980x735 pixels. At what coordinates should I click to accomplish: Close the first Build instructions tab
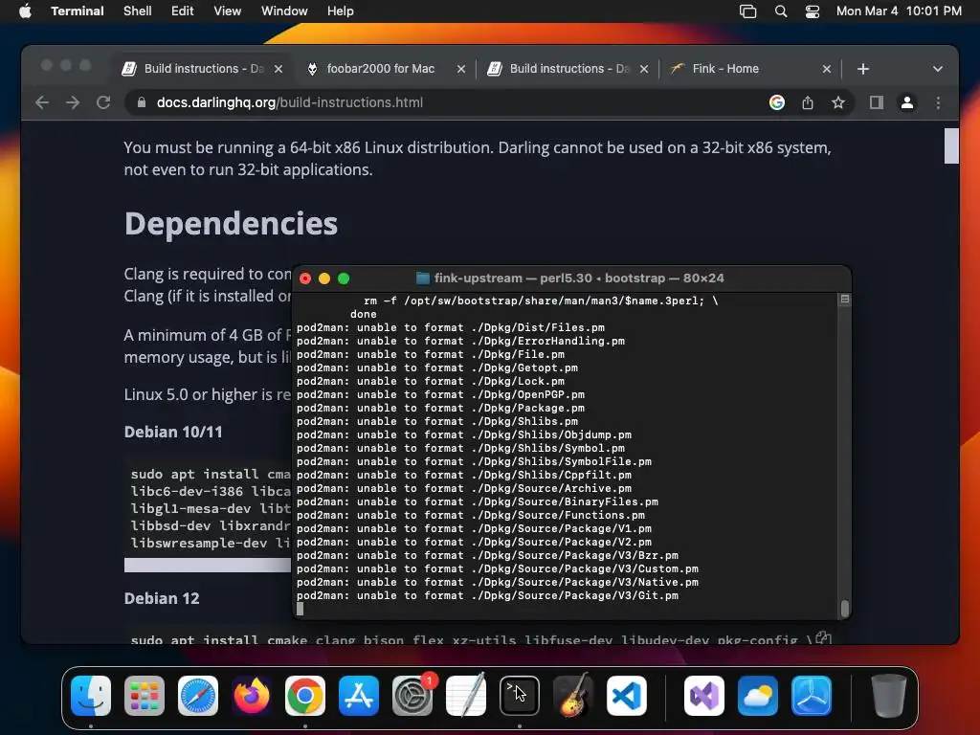[278, 69]
